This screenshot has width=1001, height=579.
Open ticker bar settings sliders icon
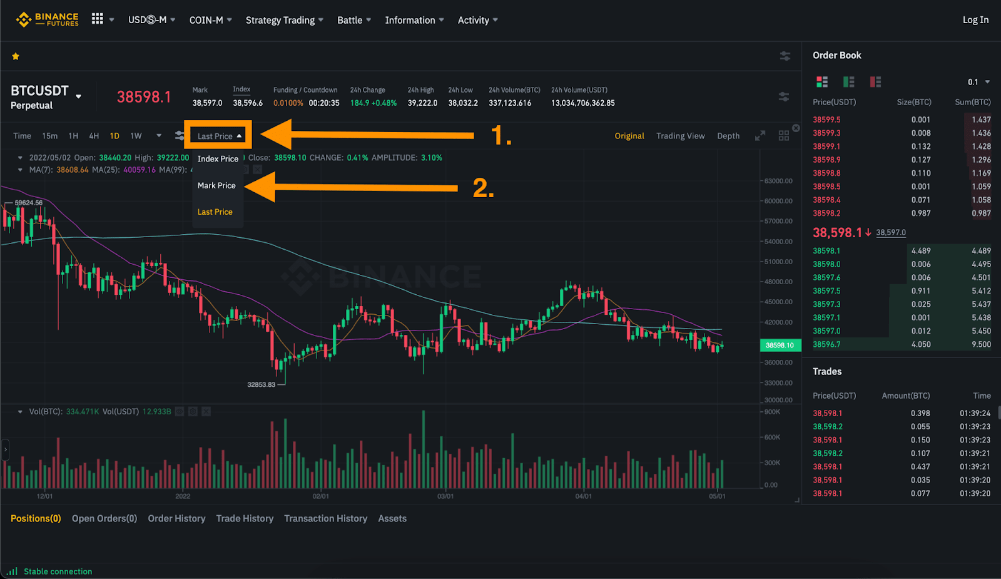pyautogui.click(x=784, y=96)
